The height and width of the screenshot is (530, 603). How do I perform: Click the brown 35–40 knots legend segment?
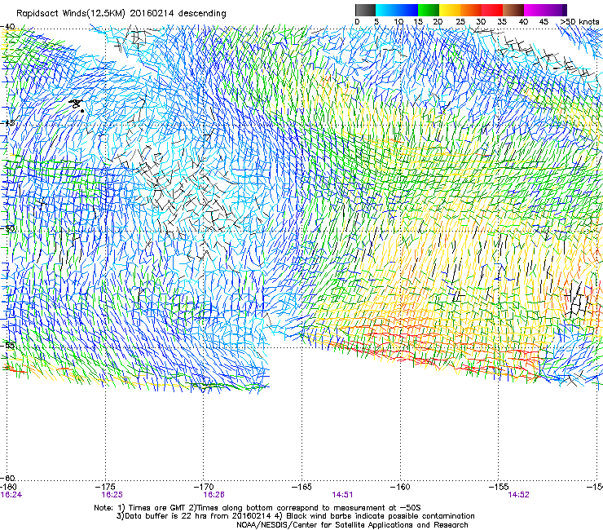tap(513, 10)
